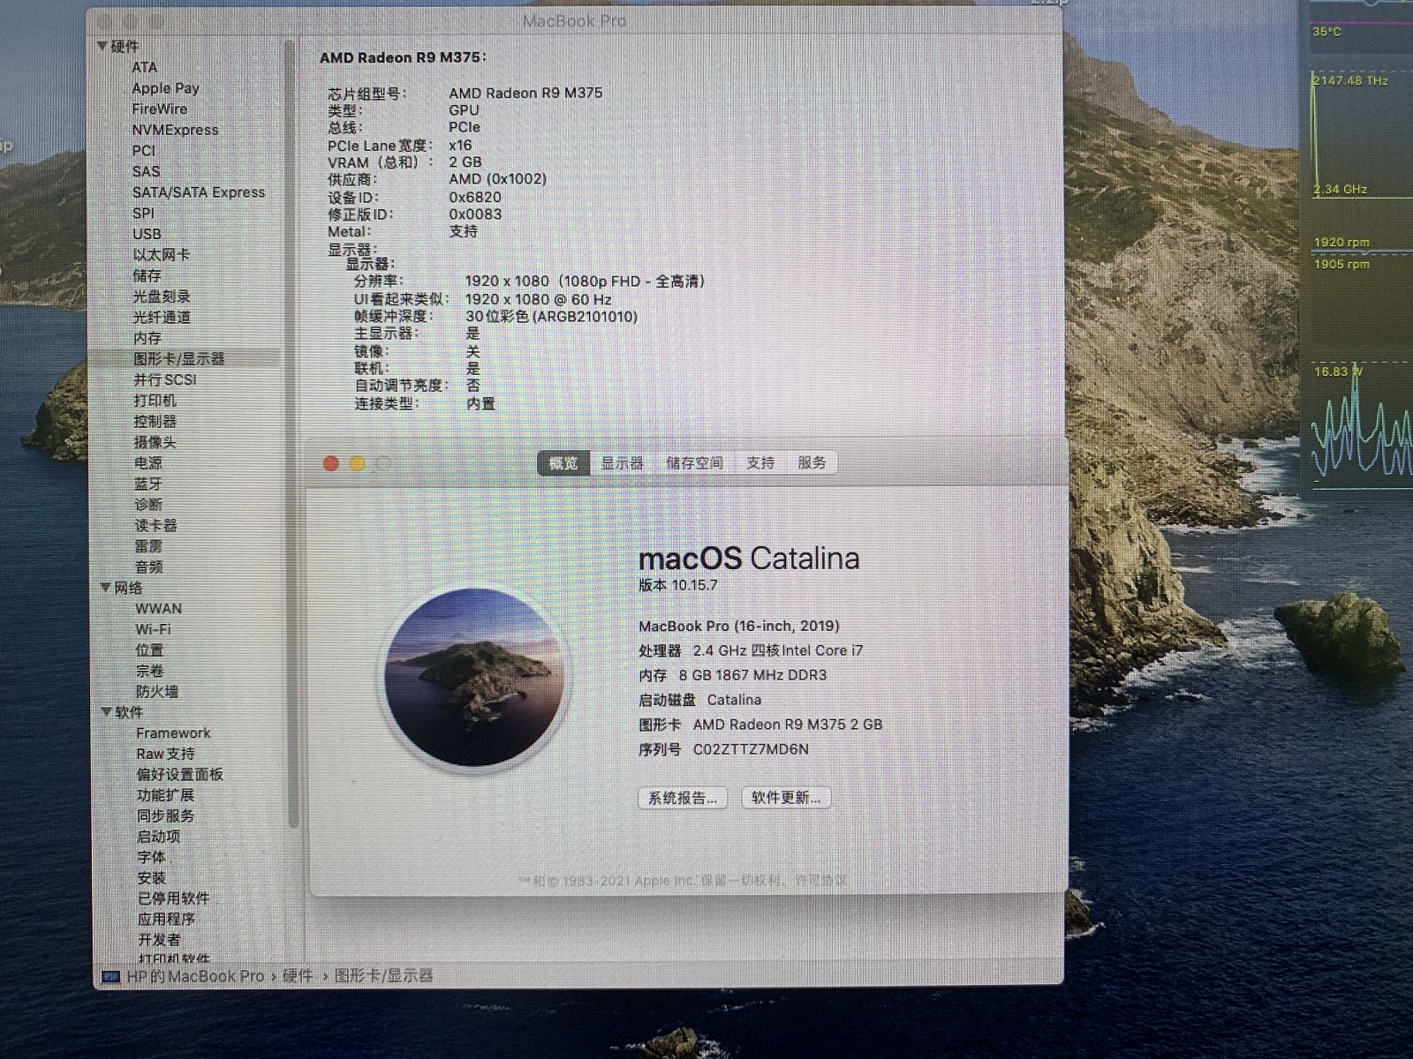Viewport: 1413px width, 1059px height.
Task: Select 同步服务 in the sidebar
Action: [x=165, y=815]
